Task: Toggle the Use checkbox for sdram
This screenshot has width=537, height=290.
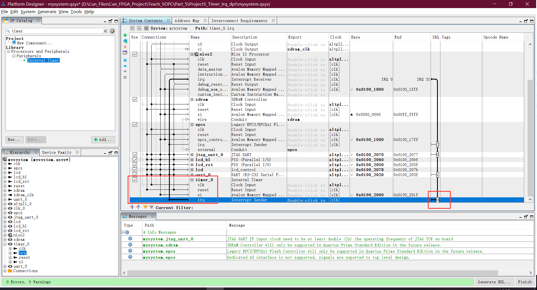Action: 135,99
